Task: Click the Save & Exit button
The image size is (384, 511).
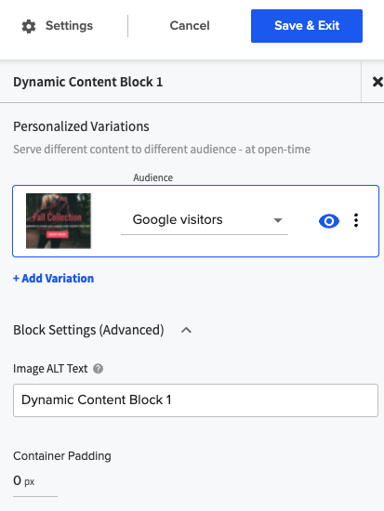Action: 307,26
